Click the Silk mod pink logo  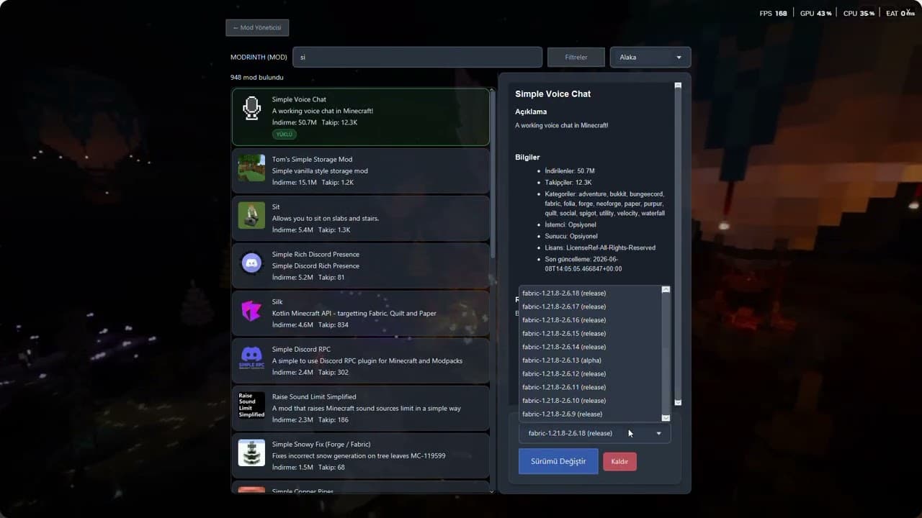tap(251, 310)
